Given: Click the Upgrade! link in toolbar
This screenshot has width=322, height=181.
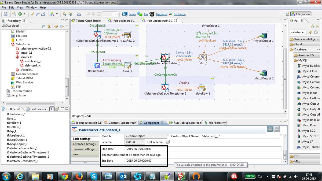Looking at the screenshot, I should pos(162,14).
